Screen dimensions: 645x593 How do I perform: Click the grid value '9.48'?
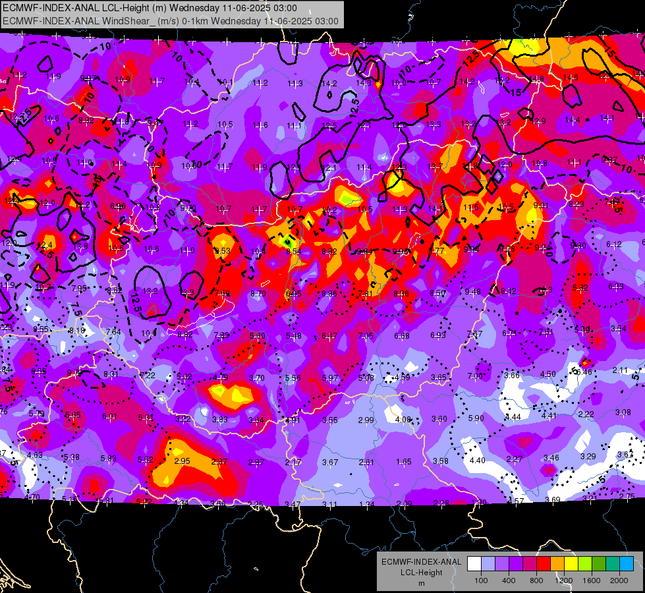[x=472, y=292]
